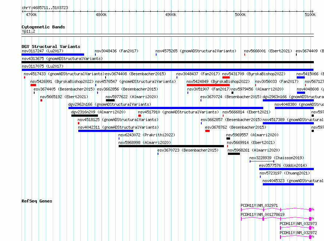324x241 pixels.
Task: Click nsv5424849 (ByrskaBishop2022) label
Action: coord(218,81)
